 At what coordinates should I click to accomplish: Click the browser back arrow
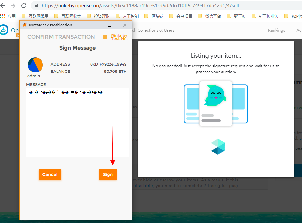coord(3,6)
